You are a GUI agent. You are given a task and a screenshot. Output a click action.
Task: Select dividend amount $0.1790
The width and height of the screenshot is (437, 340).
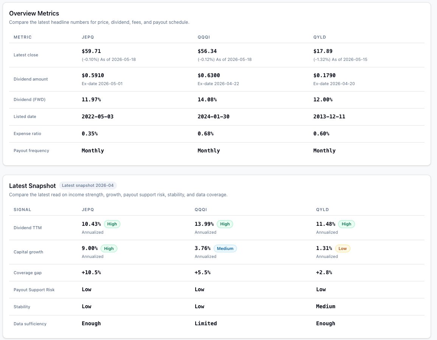click(324, 75)
